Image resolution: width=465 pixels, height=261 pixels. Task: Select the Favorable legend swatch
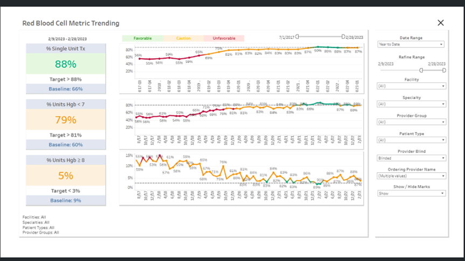[143, 39]
